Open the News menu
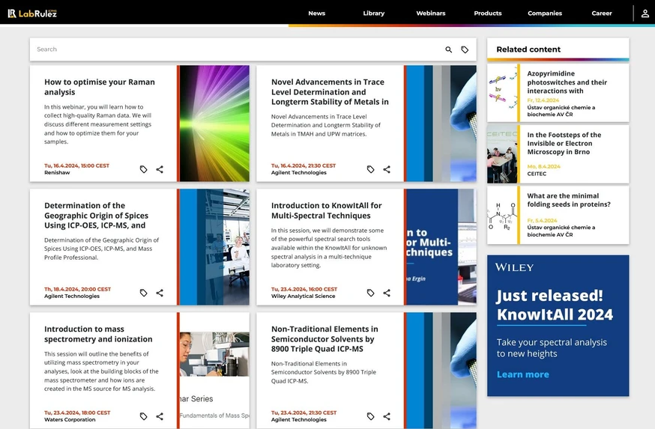The width and height of the screenshot is (655, 429). pos(317,13)
